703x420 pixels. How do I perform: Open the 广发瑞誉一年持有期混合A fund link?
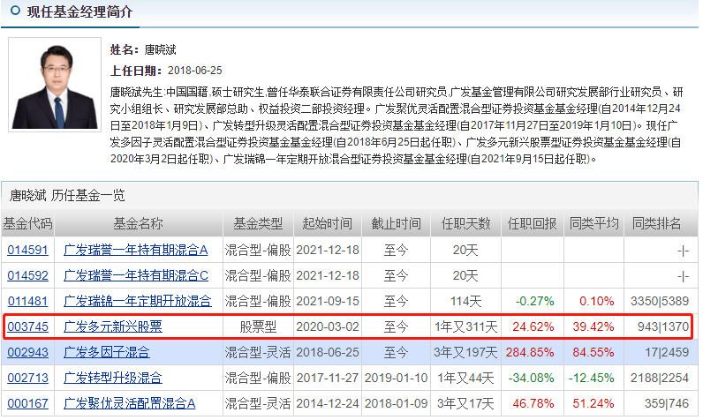point(136,250)
